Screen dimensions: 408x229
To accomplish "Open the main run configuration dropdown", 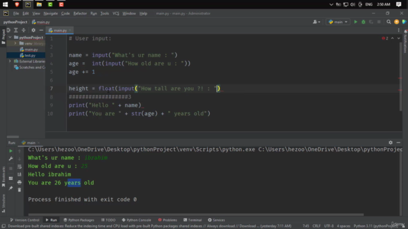I will click(x=338, y=22).
